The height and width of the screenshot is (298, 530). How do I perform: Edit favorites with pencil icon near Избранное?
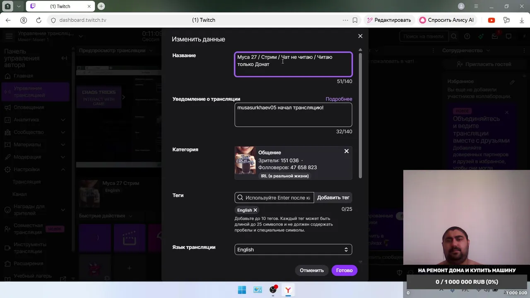512,82
